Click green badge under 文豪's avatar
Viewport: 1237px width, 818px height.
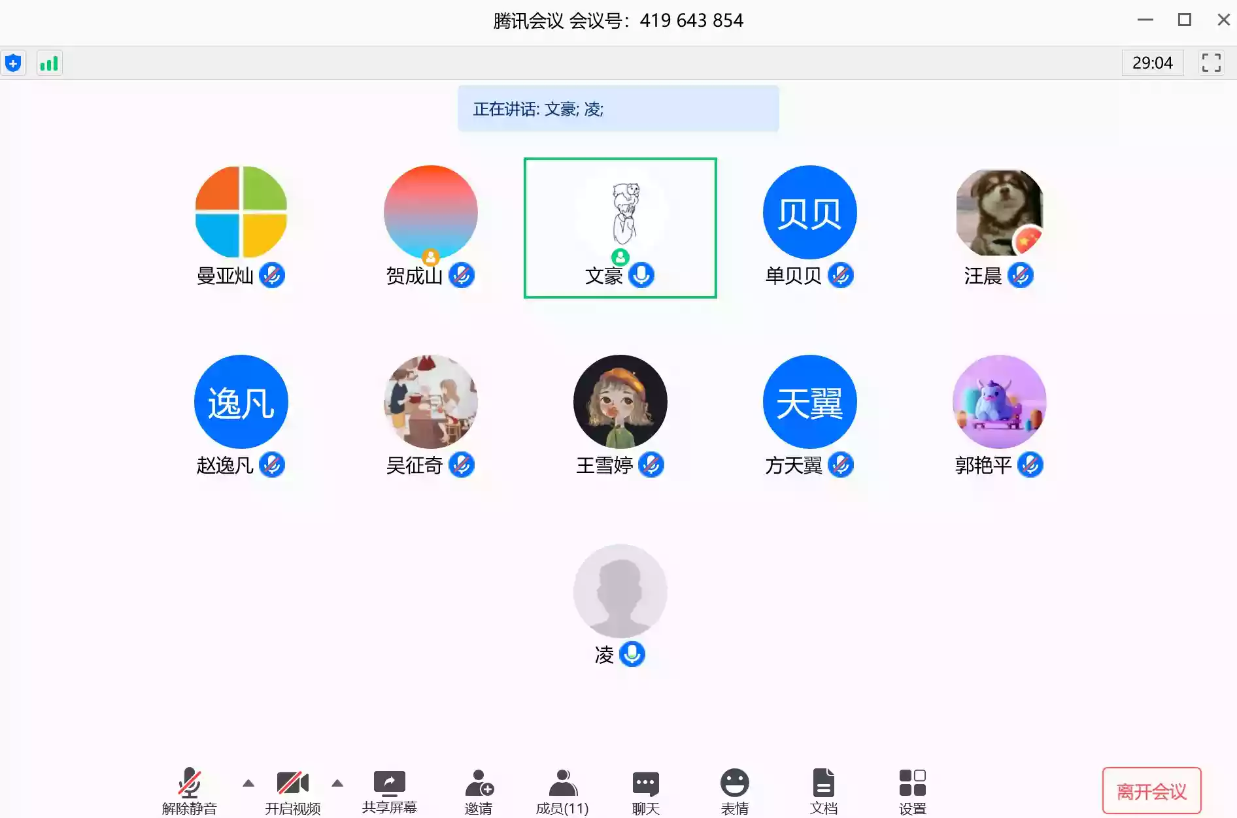[620, 257]
